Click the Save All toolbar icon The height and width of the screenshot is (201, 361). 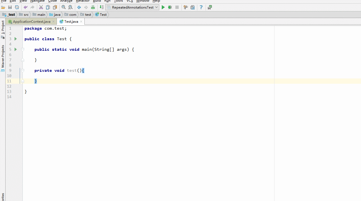click(10, 7)
